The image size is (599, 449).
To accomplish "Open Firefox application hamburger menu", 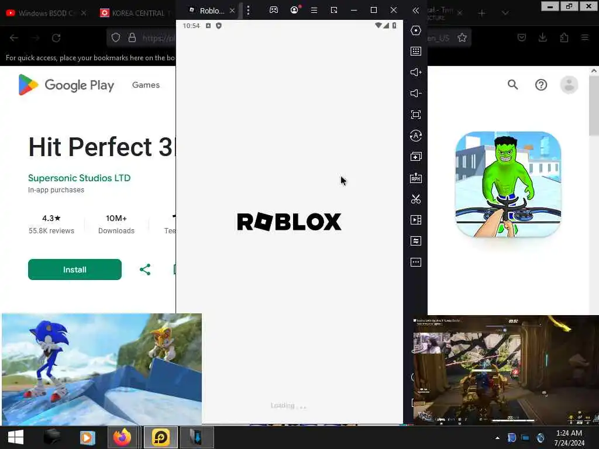I will point(585,37).
